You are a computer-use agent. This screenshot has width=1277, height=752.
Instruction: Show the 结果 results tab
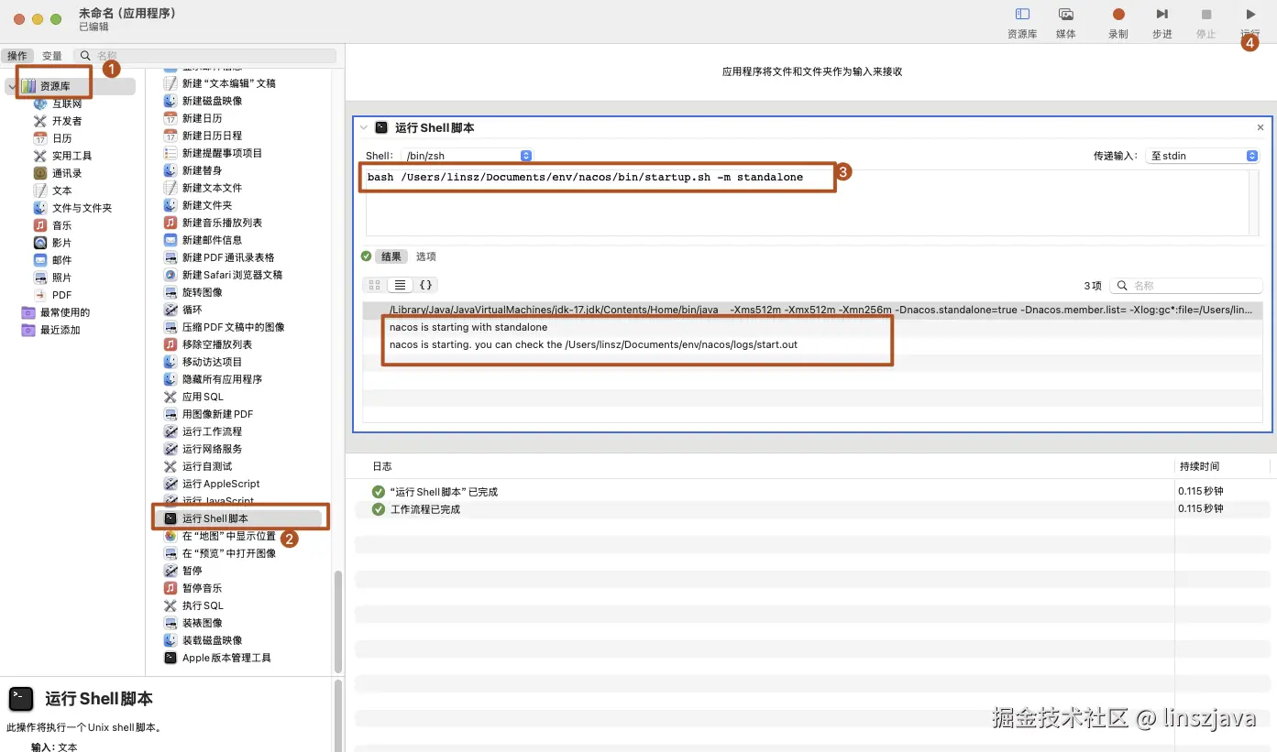391,256
